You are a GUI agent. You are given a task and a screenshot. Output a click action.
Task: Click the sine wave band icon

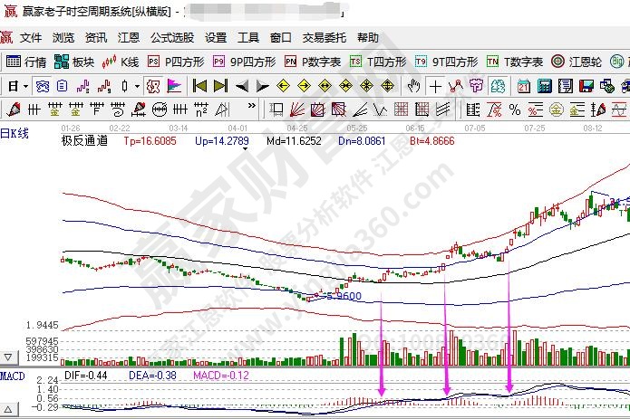[x=619, y=110]
